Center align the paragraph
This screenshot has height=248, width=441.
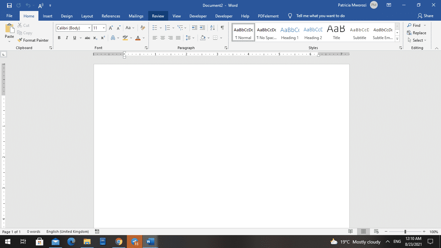point(163,38)
